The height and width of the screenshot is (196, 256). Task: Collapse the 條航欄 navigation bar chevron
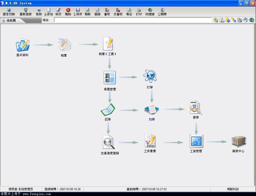tap(3, 21)
